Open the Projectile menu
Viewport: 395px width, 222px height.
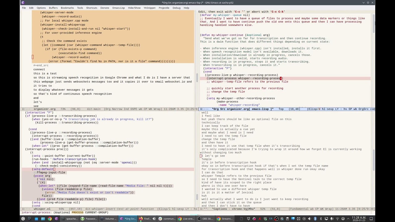click(164, 8)
